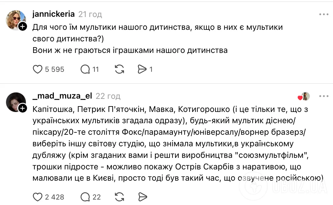This screenshot has width=333, height=205.
Task: Open the three-dot menu on _mad_muza_el's comment
Action: (x=324, y=96)
